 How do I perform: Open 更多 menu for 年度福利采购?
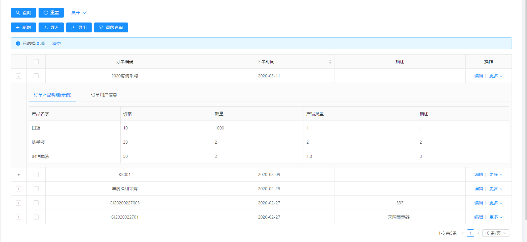(496, 189)
